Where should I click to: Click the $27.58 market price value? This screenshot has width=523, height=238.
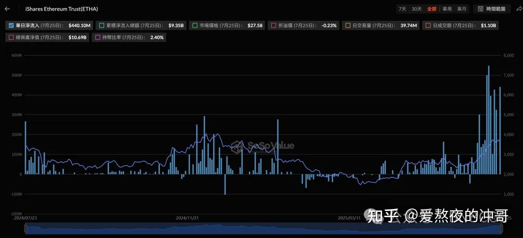coord(255,25)
